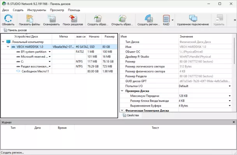Click the 79.18 GB size cell
The image size is (237, 155).
click(108, 62)
